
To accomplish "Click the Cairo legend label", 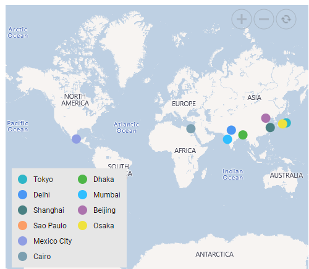I will coord(42,257).
